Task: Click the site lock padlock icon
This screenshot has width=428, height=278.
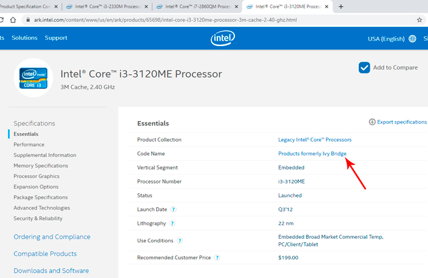Action: [28, 20]
